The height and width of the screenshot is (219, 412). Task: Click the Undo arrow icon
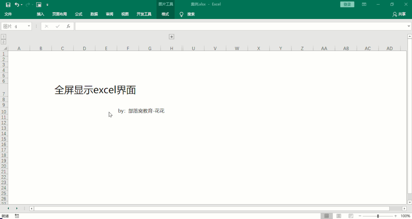coord(17,5)
